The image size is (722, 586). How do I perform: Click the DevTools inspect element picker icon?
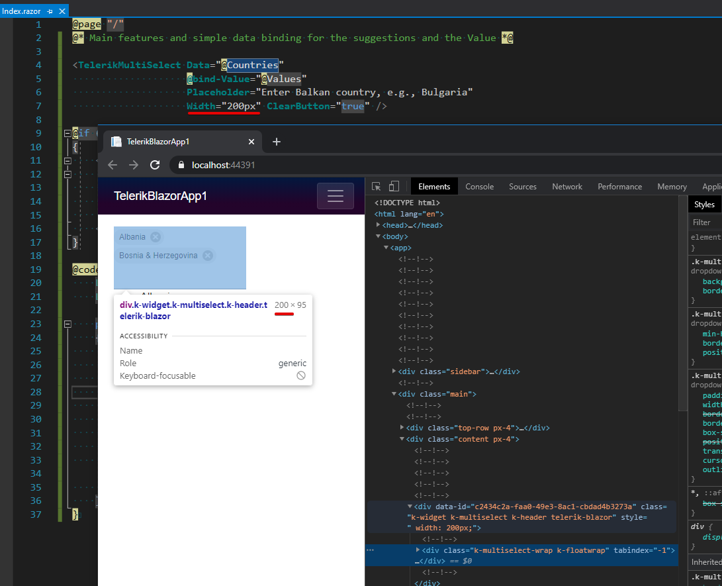(377, 187)
